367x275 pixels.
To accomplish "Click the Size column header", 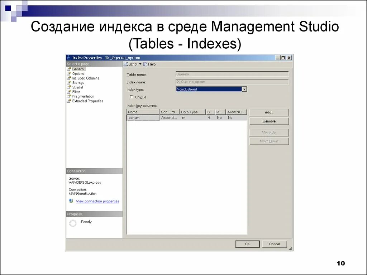I will click(x=210, y=112).
